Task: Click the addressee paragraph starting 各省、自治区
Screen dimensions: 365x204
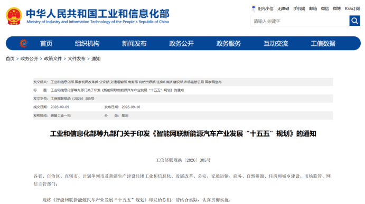Action: [x=182, y=180]
